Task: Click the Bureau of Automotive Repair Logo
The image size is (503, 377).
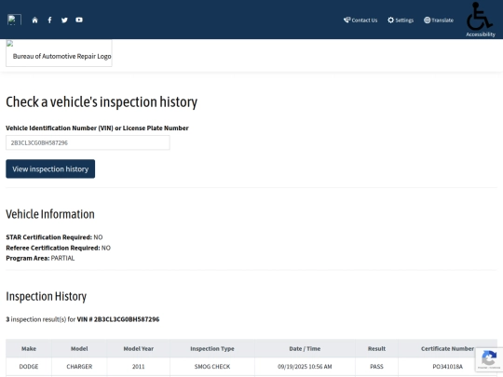Action: tap(59, 53)
